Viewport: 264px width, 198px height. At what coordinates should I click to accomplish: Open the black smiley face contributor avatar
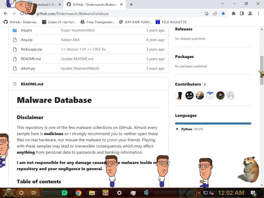(189, 95)
